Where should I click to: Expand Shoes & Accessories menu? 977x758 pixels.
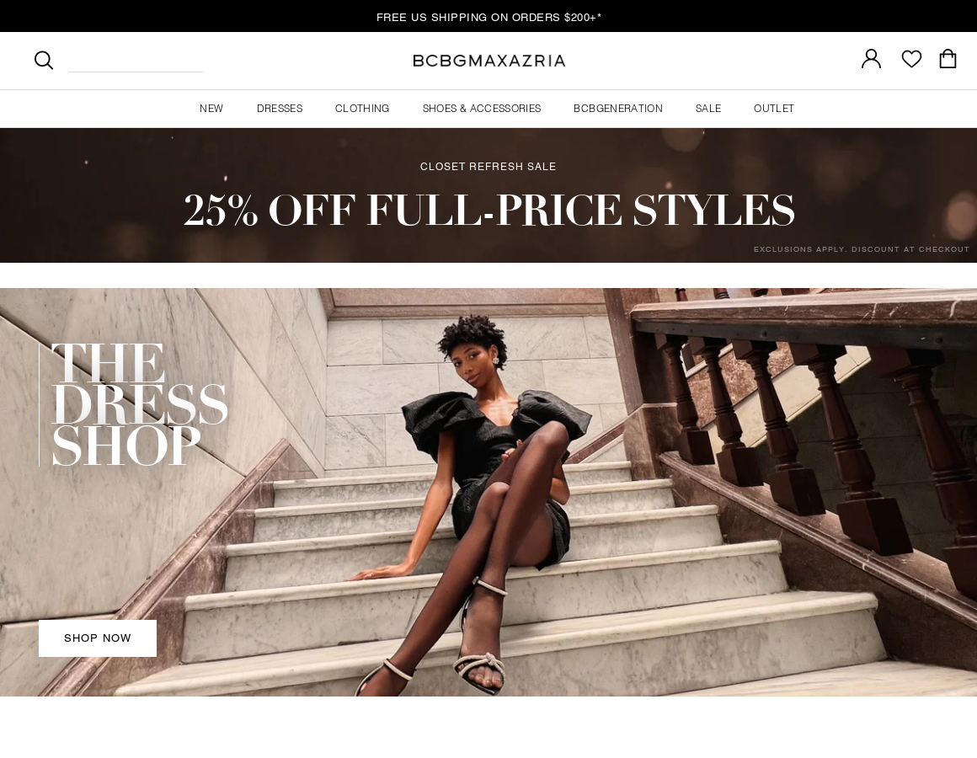(482, 109)
